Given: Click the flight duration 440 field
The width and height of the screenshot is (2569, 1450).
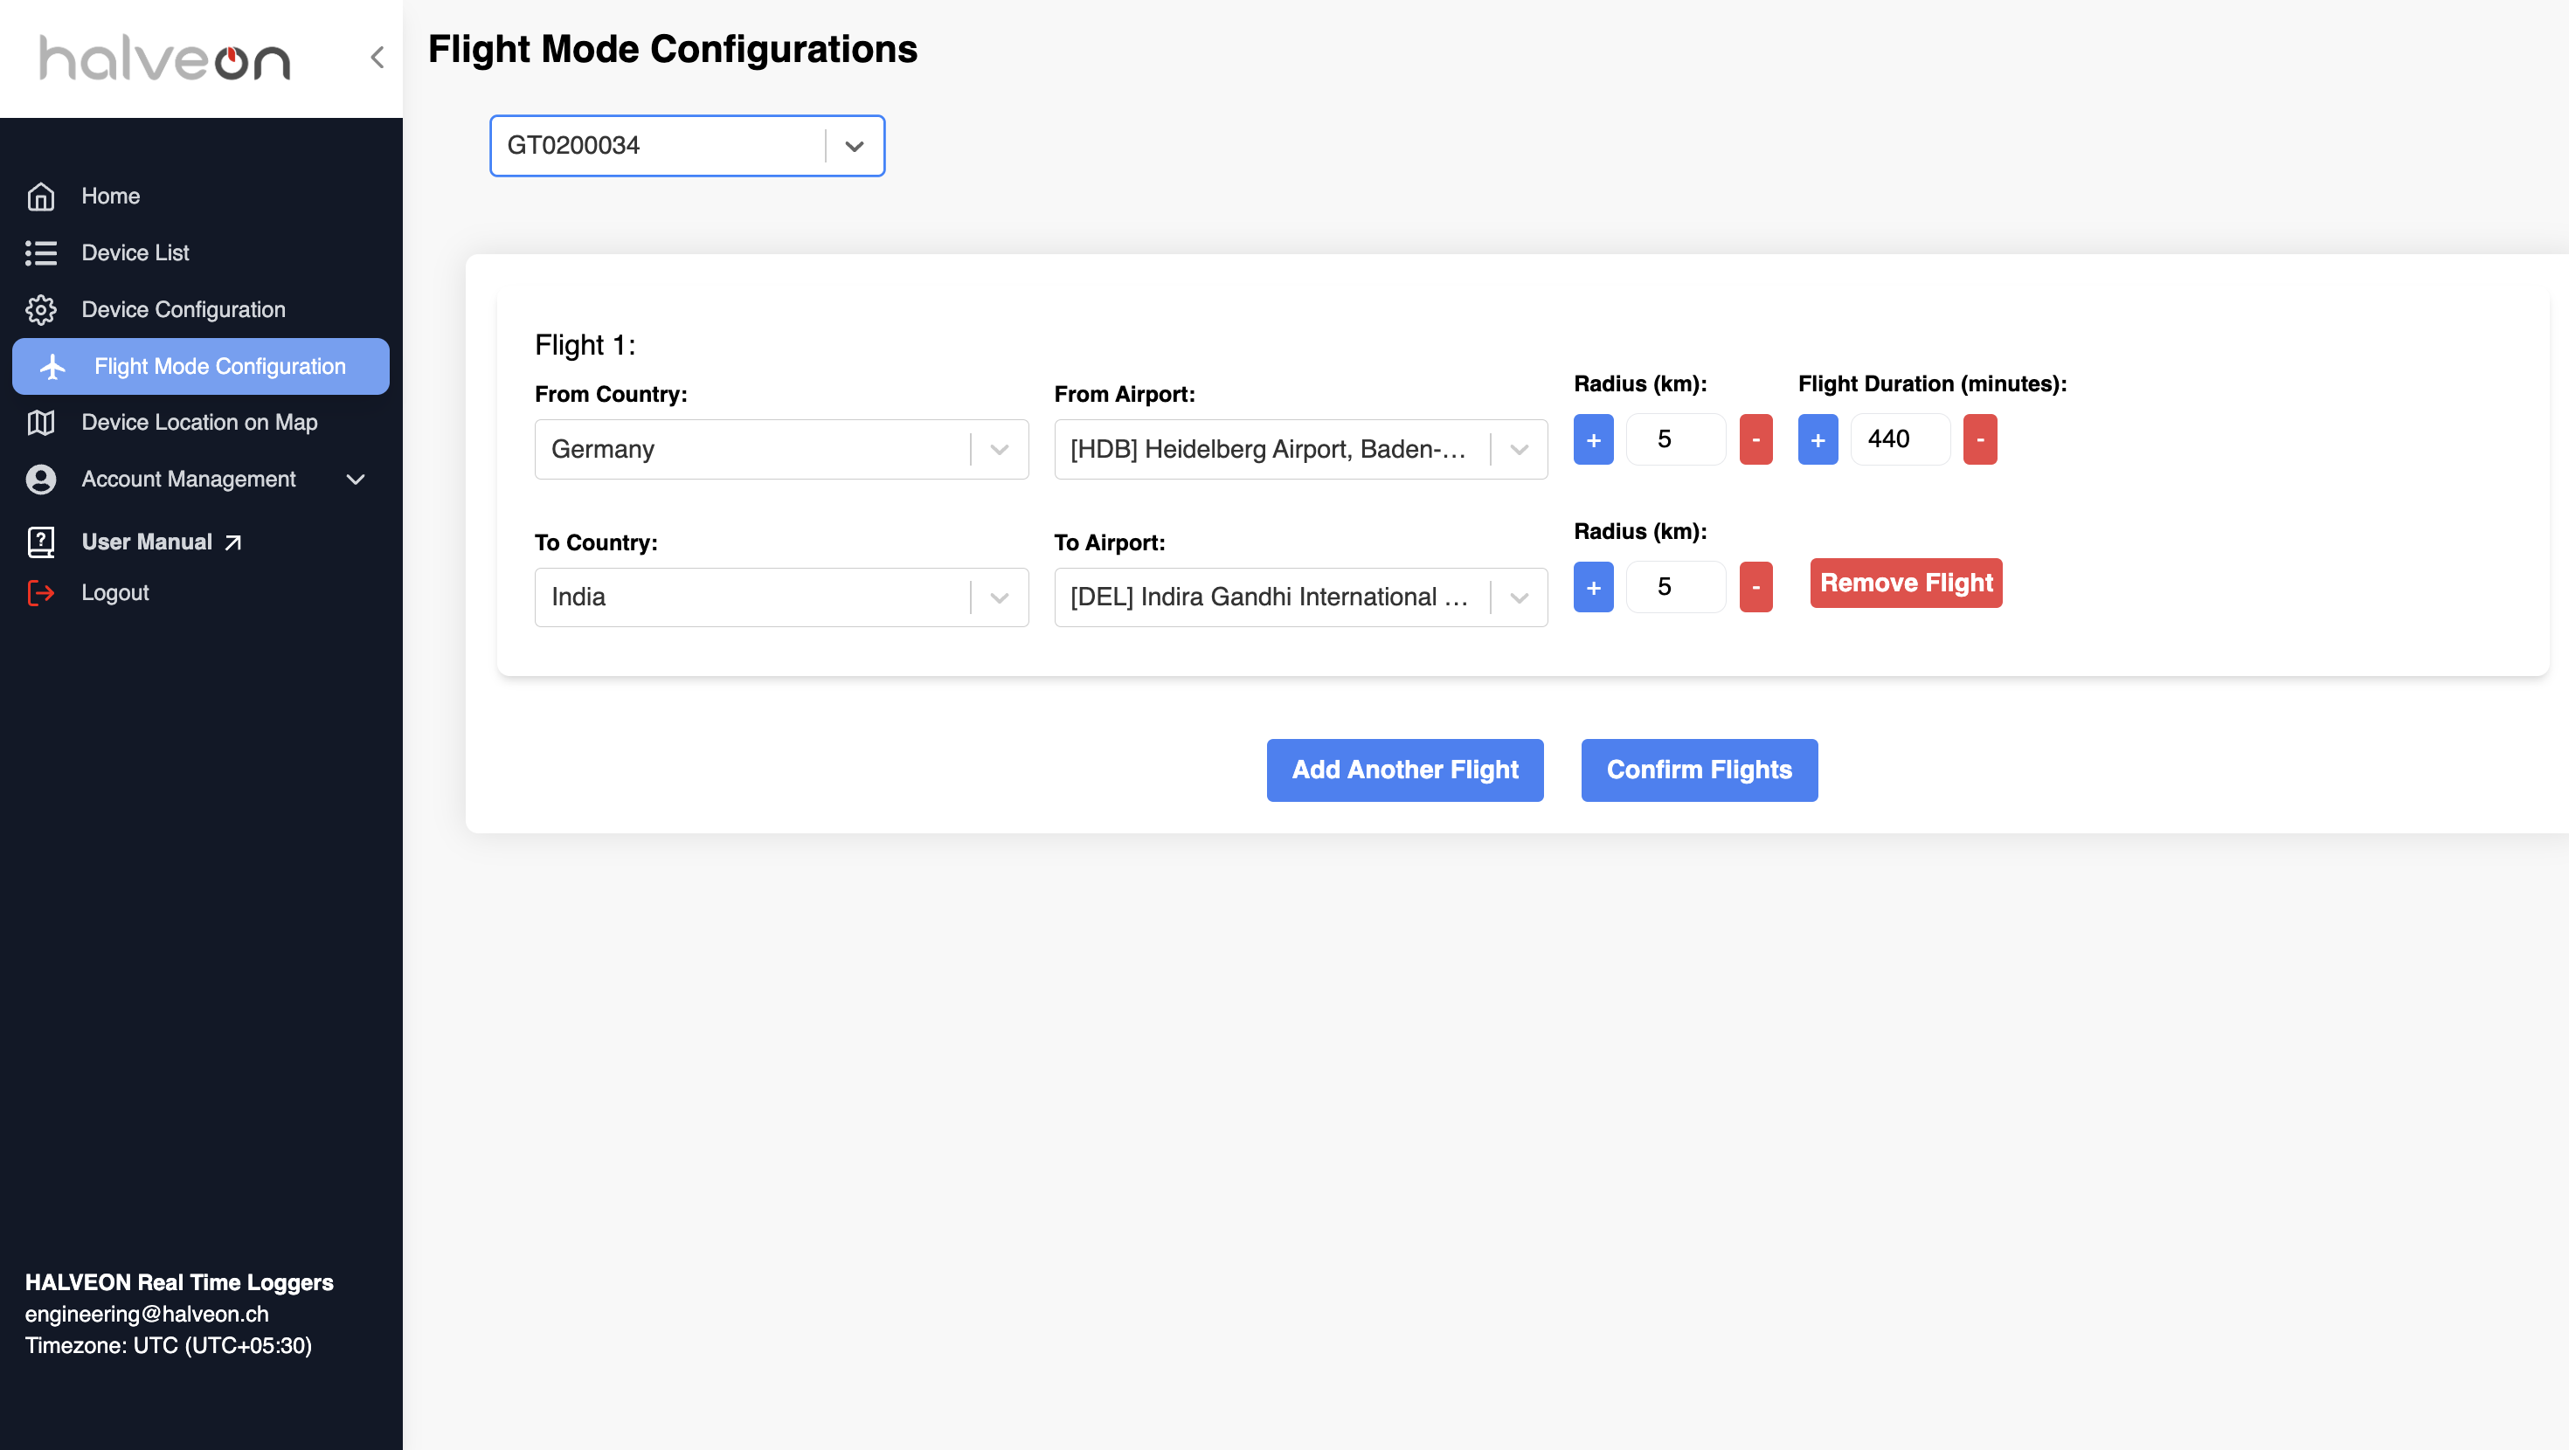Looking at the screenshot, I should pyautogui.click(x=1901, y=439).
